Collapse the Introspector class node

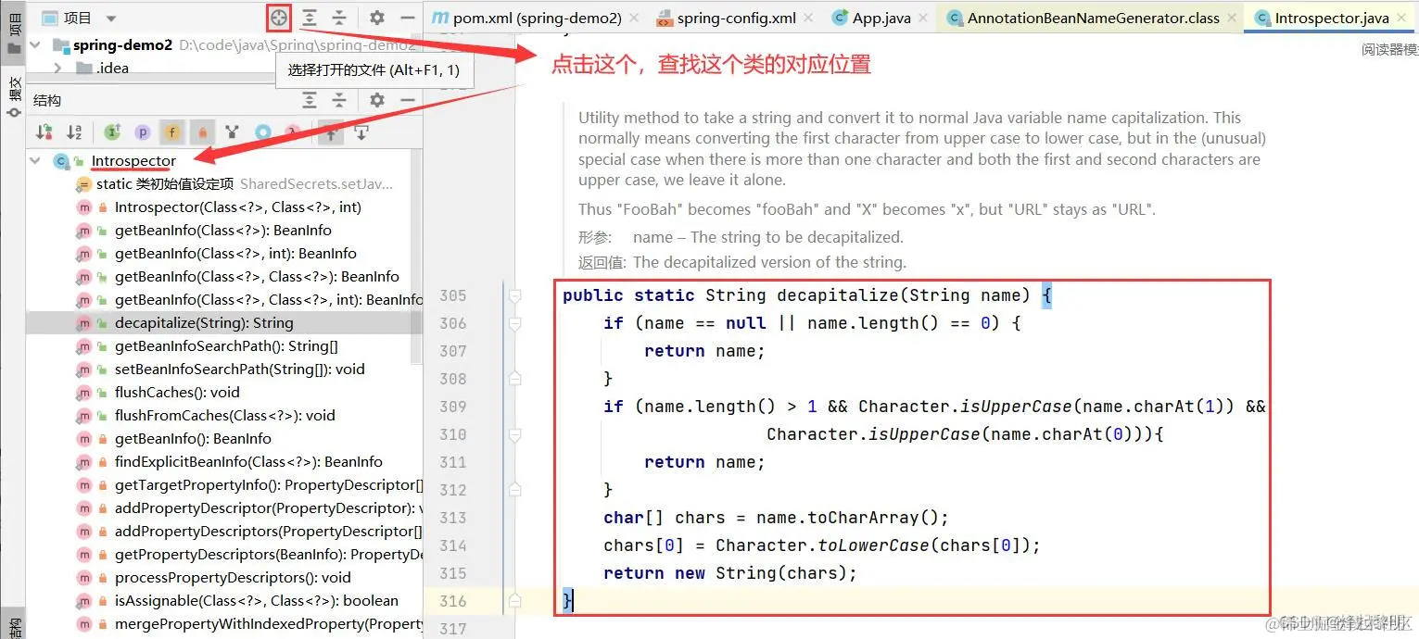(35, 161)
